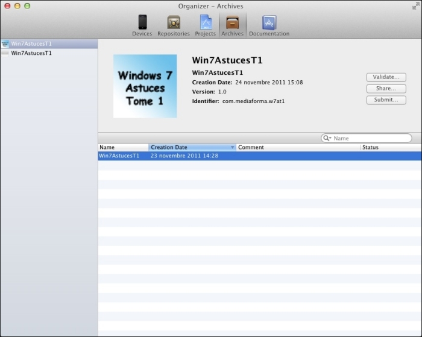
Task: Click the Submit... button
Action: click(386, 100)
